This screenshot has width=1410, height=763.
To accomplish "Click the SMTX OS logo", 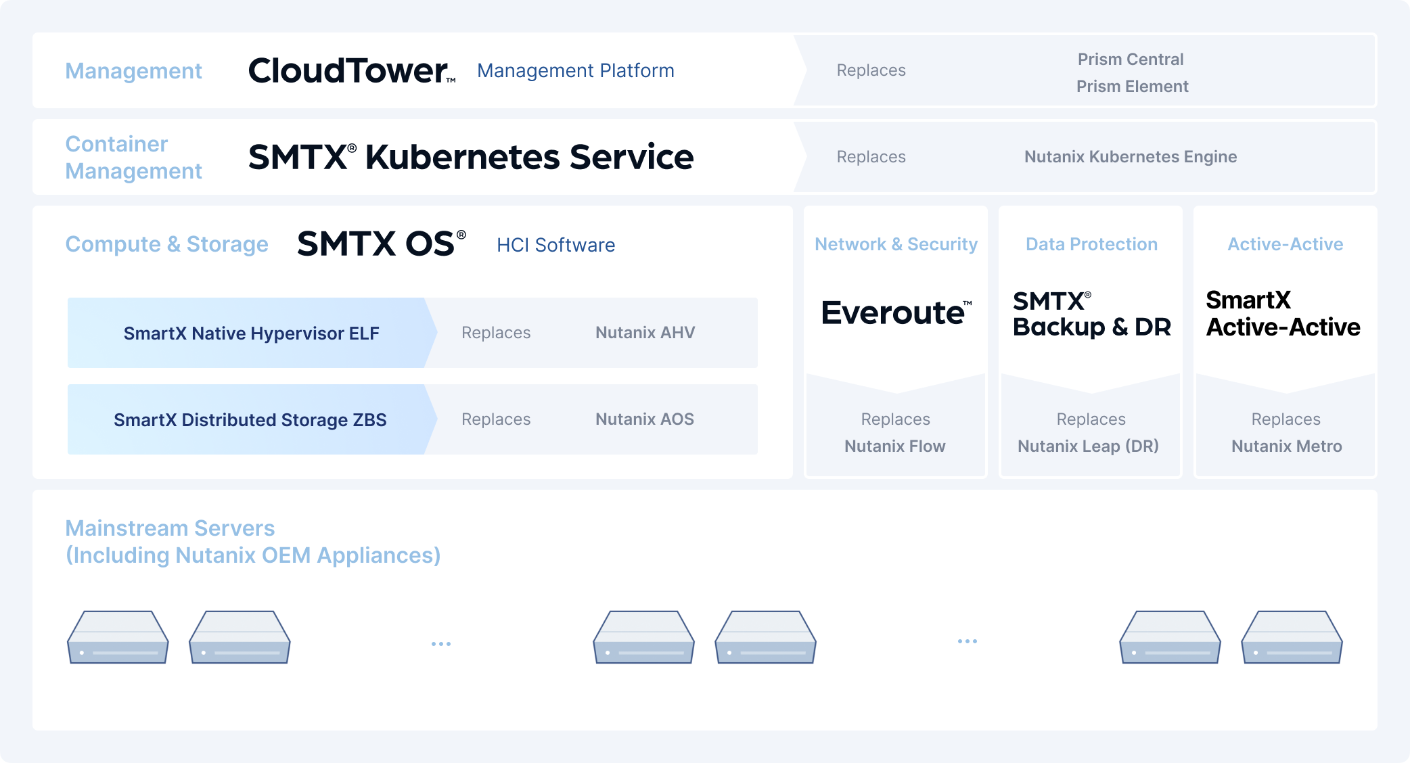I will tap(382, 244).
